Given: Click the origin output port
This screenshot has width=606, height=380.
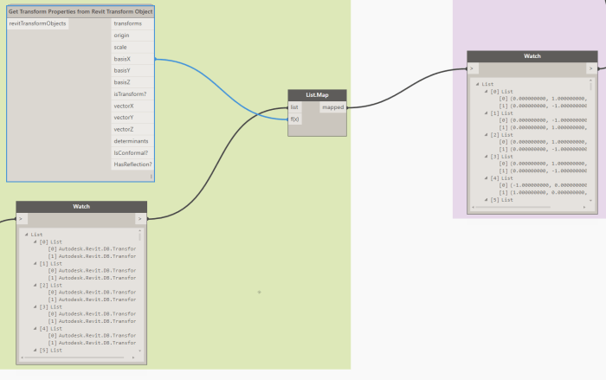Looking at the screenshot, I should coord(132,35).
